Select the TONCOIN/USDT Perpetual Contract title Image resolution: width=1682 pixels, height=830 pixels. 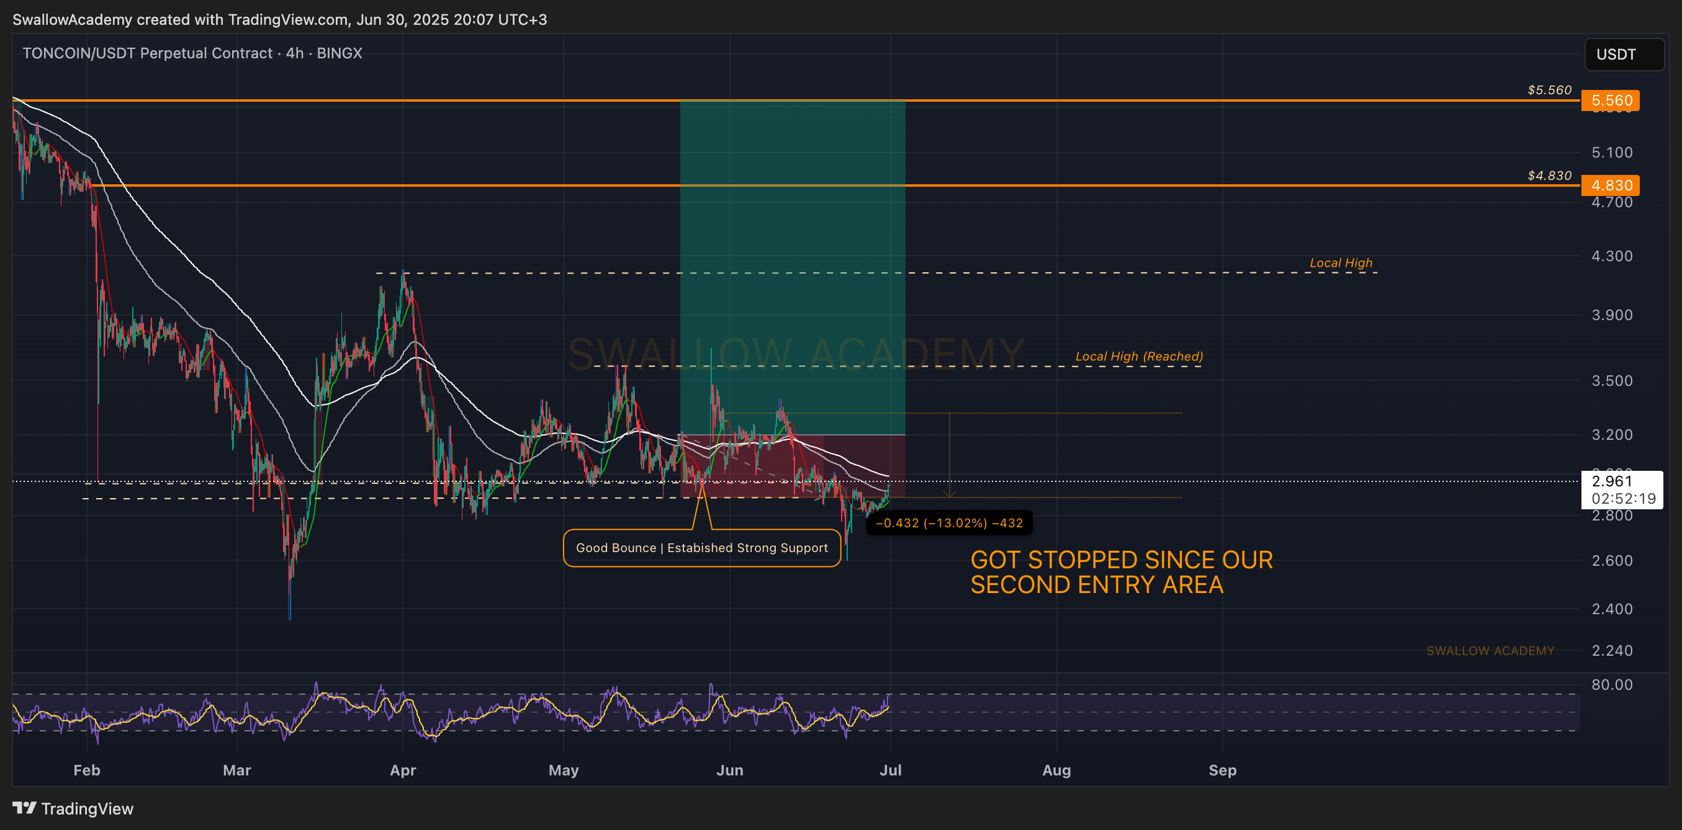[x=192, y=53]
